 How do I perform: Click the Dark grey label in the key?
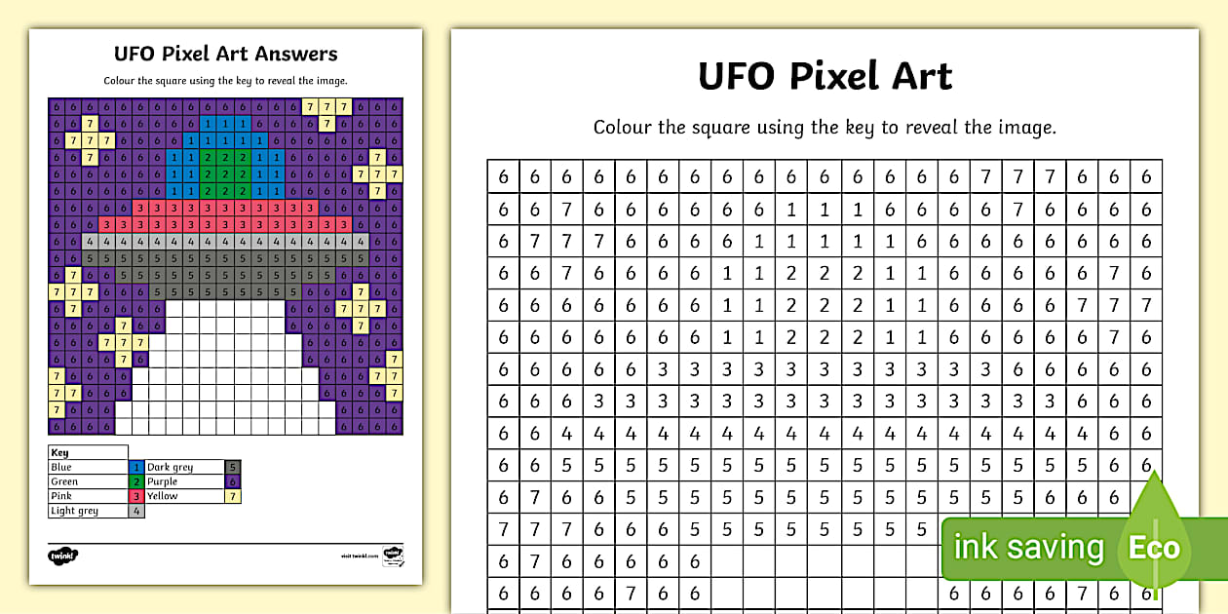(171, 468)
